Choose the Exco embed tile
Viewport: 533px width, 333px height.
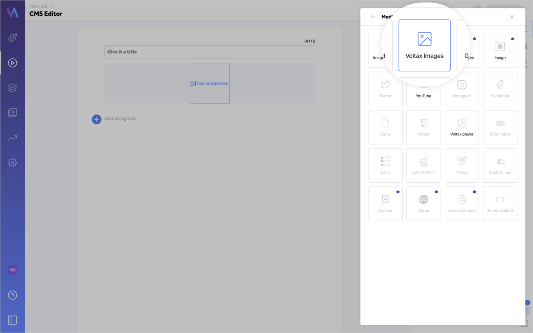tap(385, 166)
